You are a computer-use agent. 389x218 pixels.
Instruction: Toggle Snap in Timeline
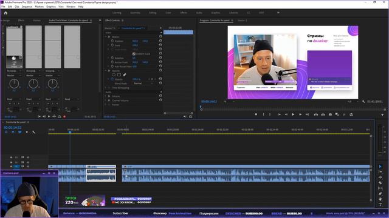tap(13, 132)
